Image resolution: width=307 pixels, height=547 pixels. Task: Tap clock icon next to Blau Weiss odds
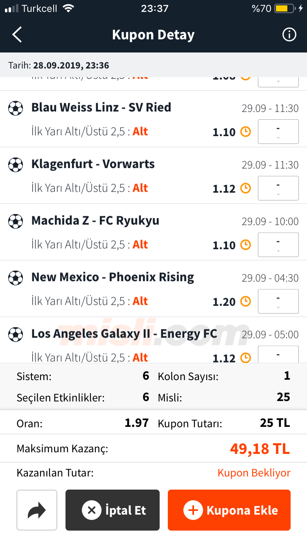[x=245, y=132]
